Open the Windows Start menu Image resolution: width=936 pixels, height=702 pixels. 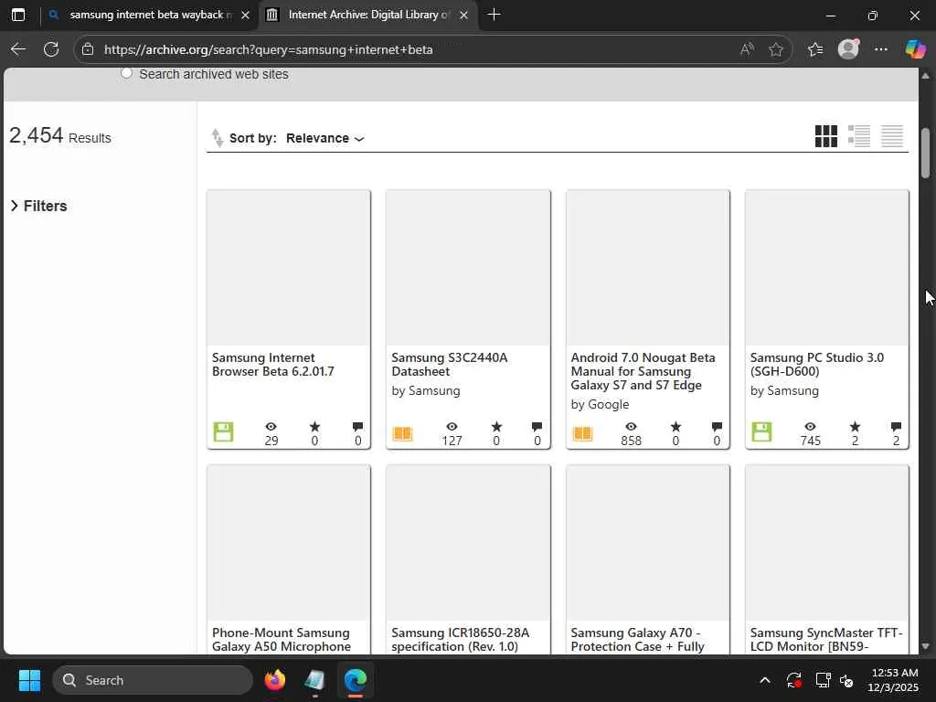click(29, 680)
